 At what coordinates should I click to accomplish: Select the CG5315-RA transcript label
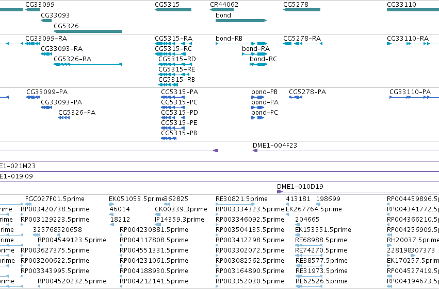point(173,39)
